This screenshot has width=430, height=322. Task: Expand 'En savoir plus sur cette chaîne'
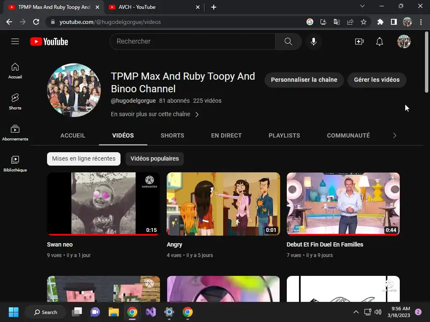pyautogui.click(x=155, y=114)
